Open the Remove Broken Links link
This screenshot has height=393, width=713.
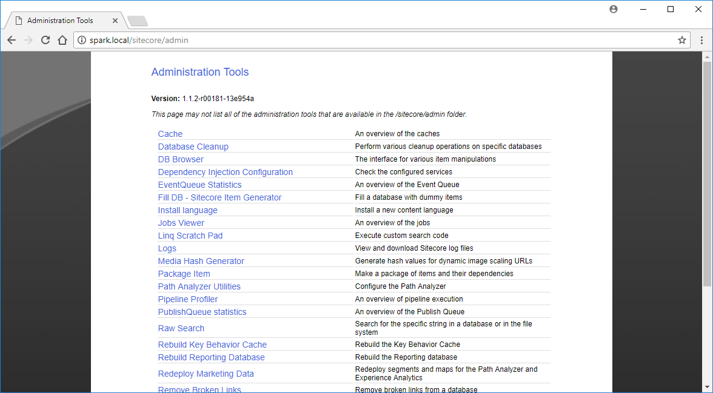point(199,389)
